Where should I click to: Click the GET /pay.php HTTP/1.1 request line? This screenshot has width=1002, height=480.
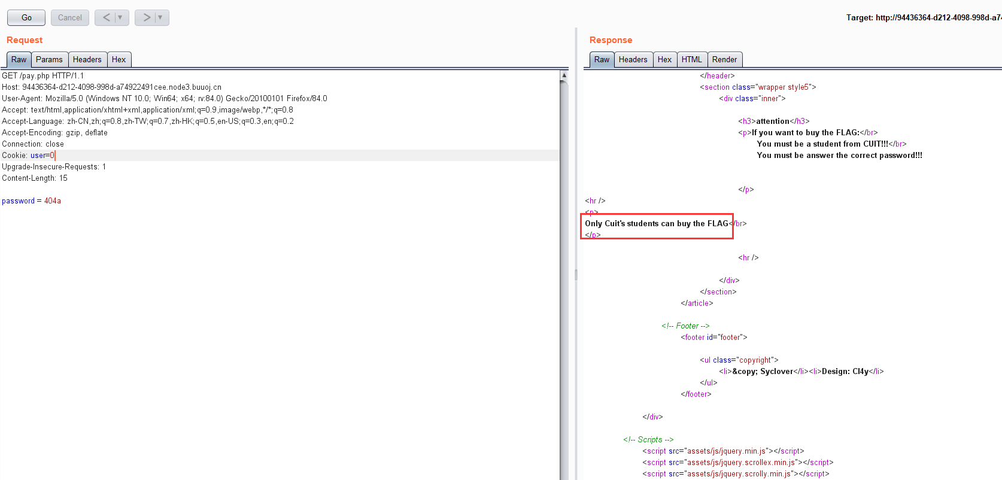(x=43, y=75)
